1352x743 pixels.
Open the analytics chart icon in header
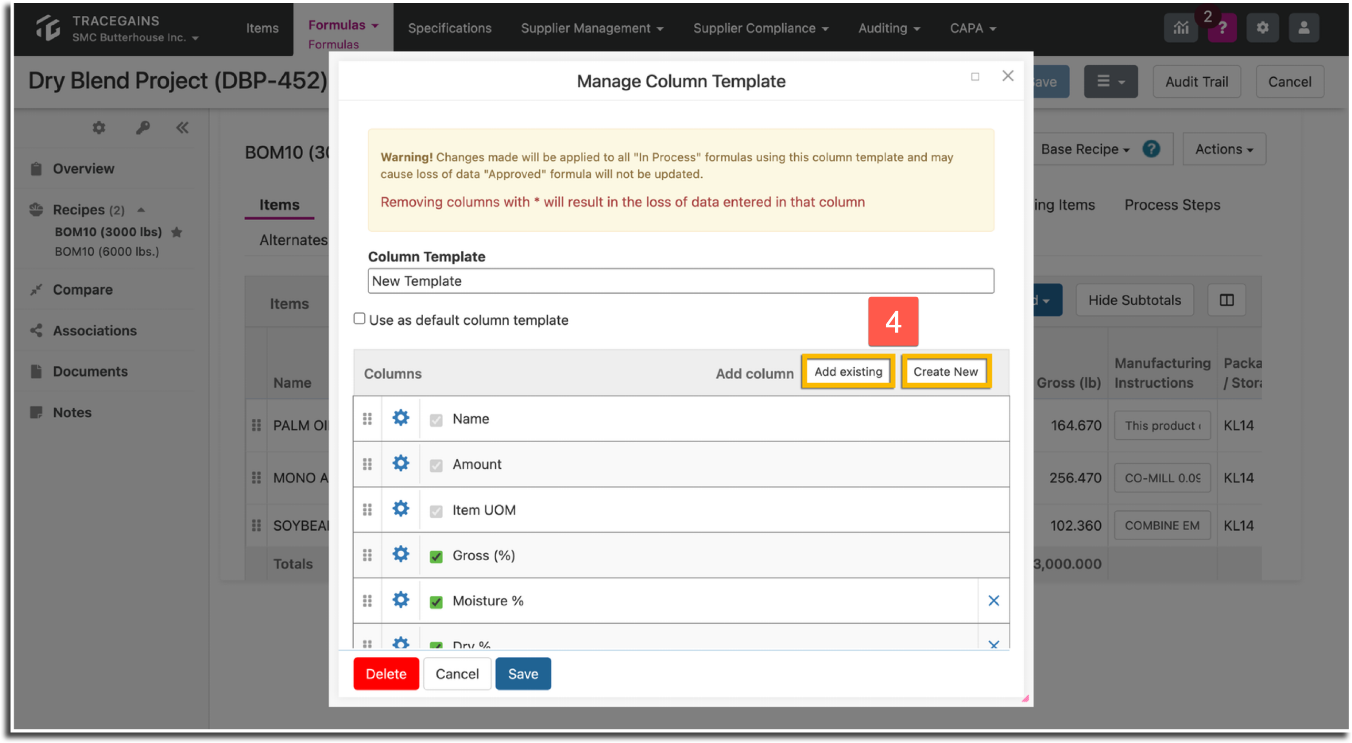click(1180, 27)
